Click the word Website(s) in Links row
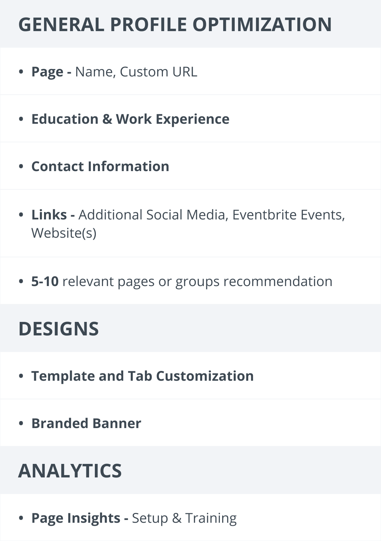The width and height of the screenshot is (381, 541). click(64, 233)
